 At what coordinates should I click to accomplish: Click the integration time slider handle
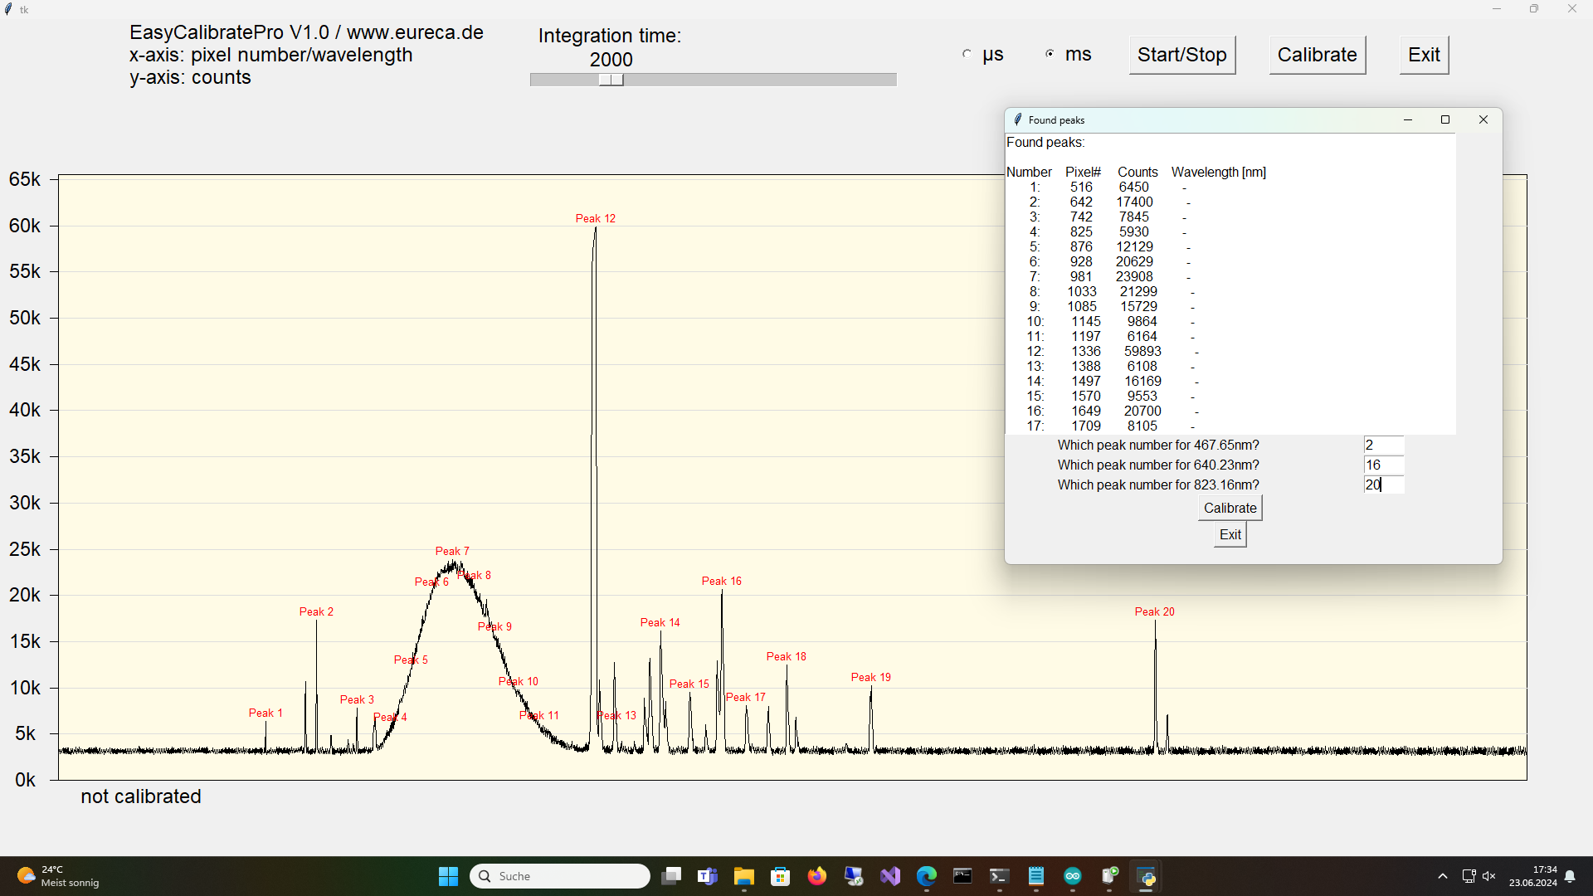pos(611,80)
